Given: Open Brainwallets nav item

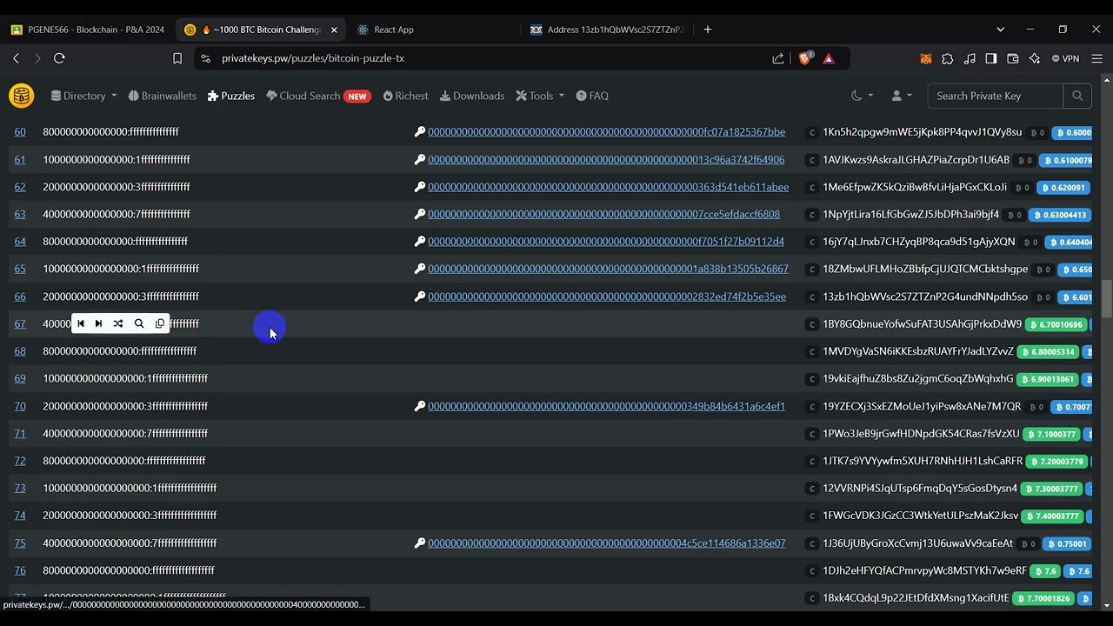Looking at the screenshot, I should tap(162, 96).
